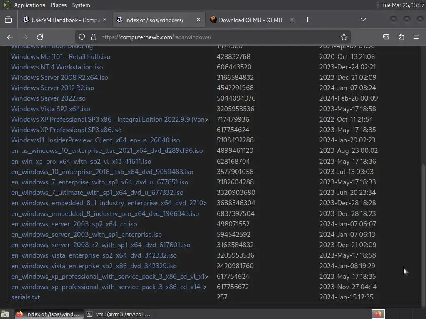Download en_windows_7_enterprise_with_sp1 iso
The width and height of the screenshot is (426, 319).
(x=100, y=182)
